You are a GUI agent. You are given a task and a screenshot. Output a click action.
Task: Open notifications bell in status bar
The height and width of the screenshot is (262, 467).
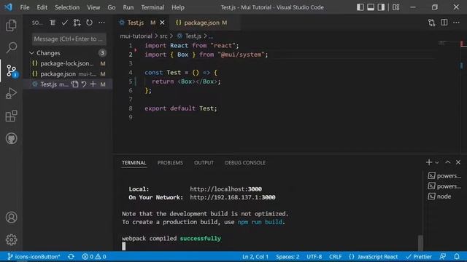tap(457, 257)
